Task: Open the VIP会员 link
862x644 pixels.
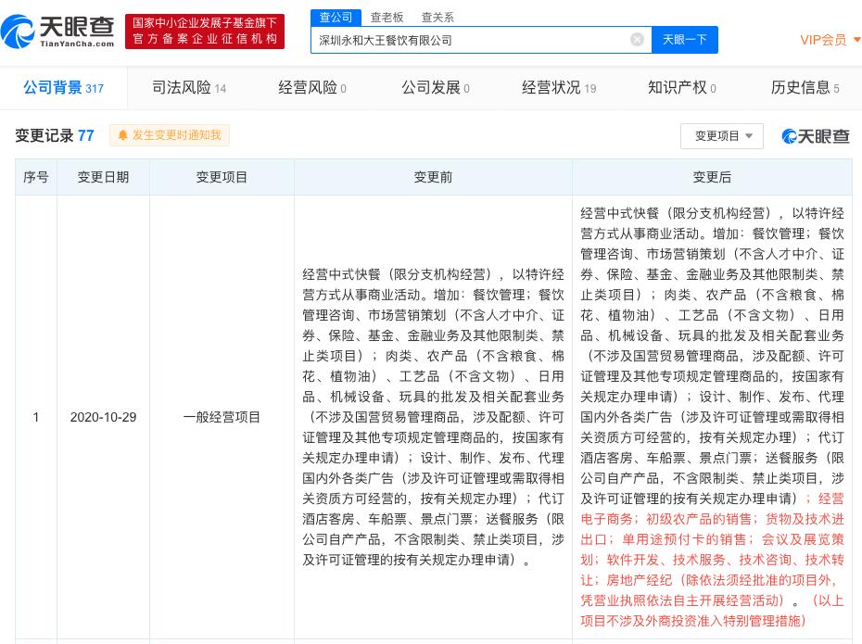Action: pyautogui.click(x=823, y=40)
